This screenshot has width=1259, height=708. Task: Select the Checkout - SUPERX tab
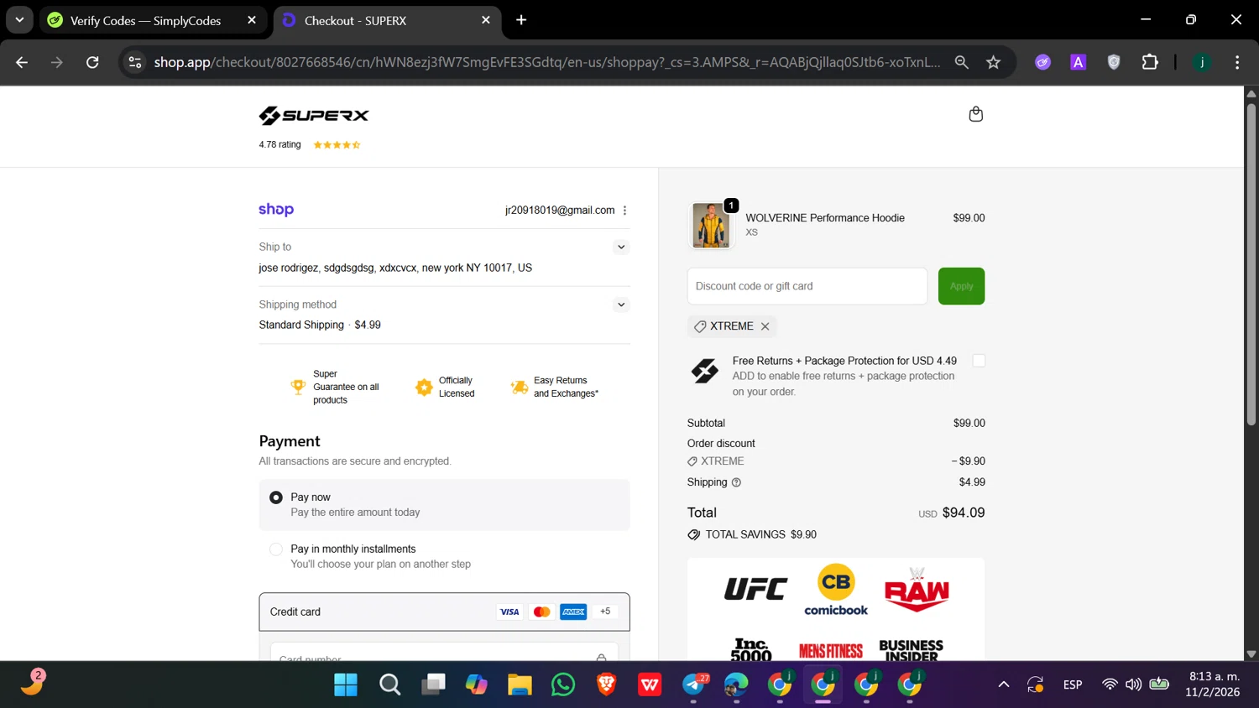387,20
